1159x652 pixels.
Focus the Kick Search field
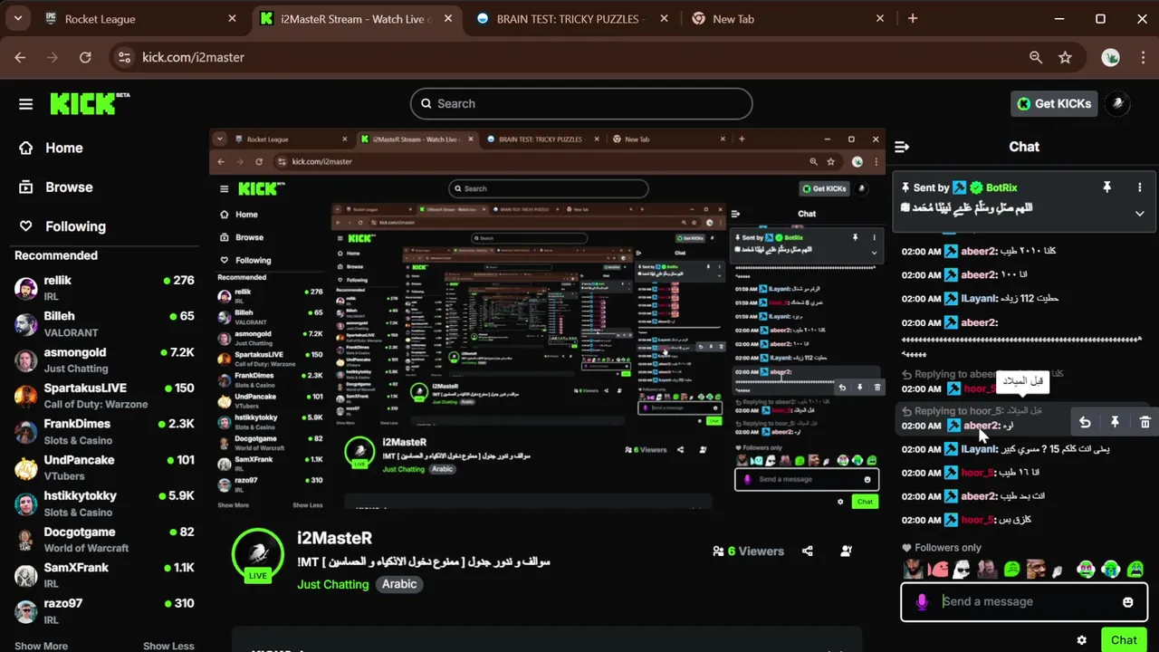click(581, 103)
